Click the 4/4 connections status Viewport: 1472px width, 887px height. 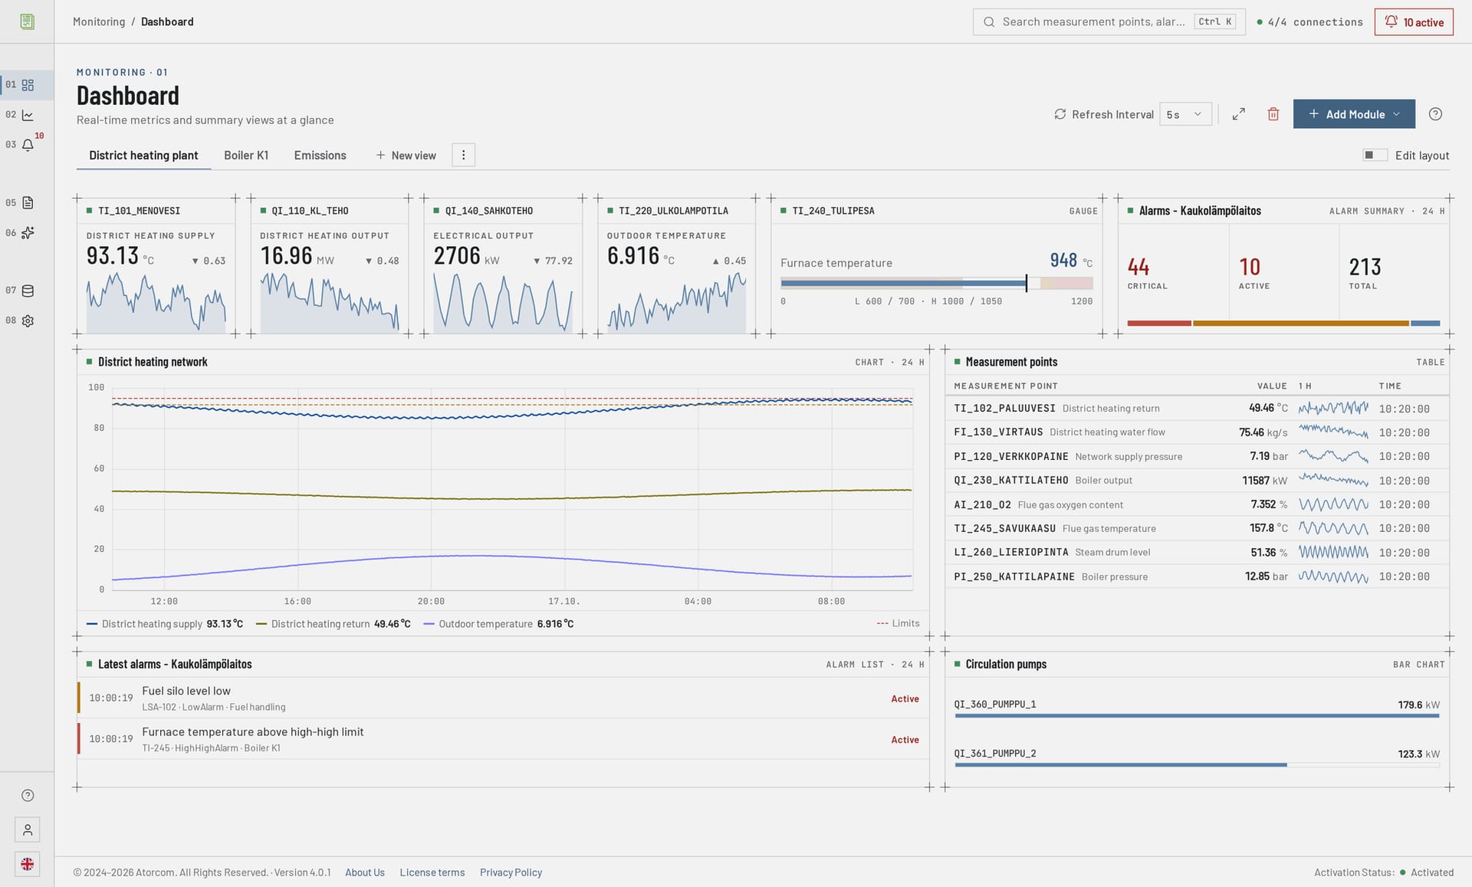[x=1309, y=22]
